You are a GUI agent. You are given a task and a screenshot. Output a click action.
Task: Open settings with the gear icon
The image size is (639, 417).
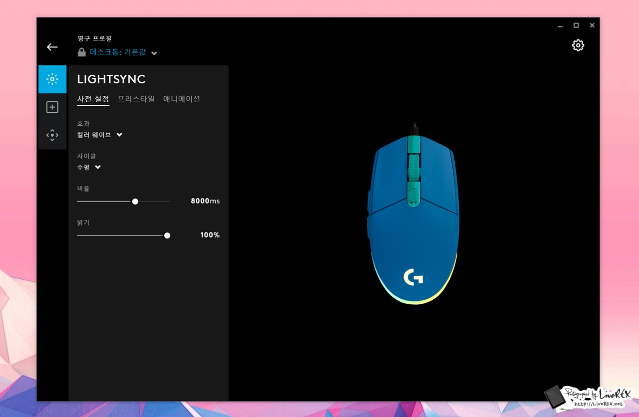[x=578, y=45]
